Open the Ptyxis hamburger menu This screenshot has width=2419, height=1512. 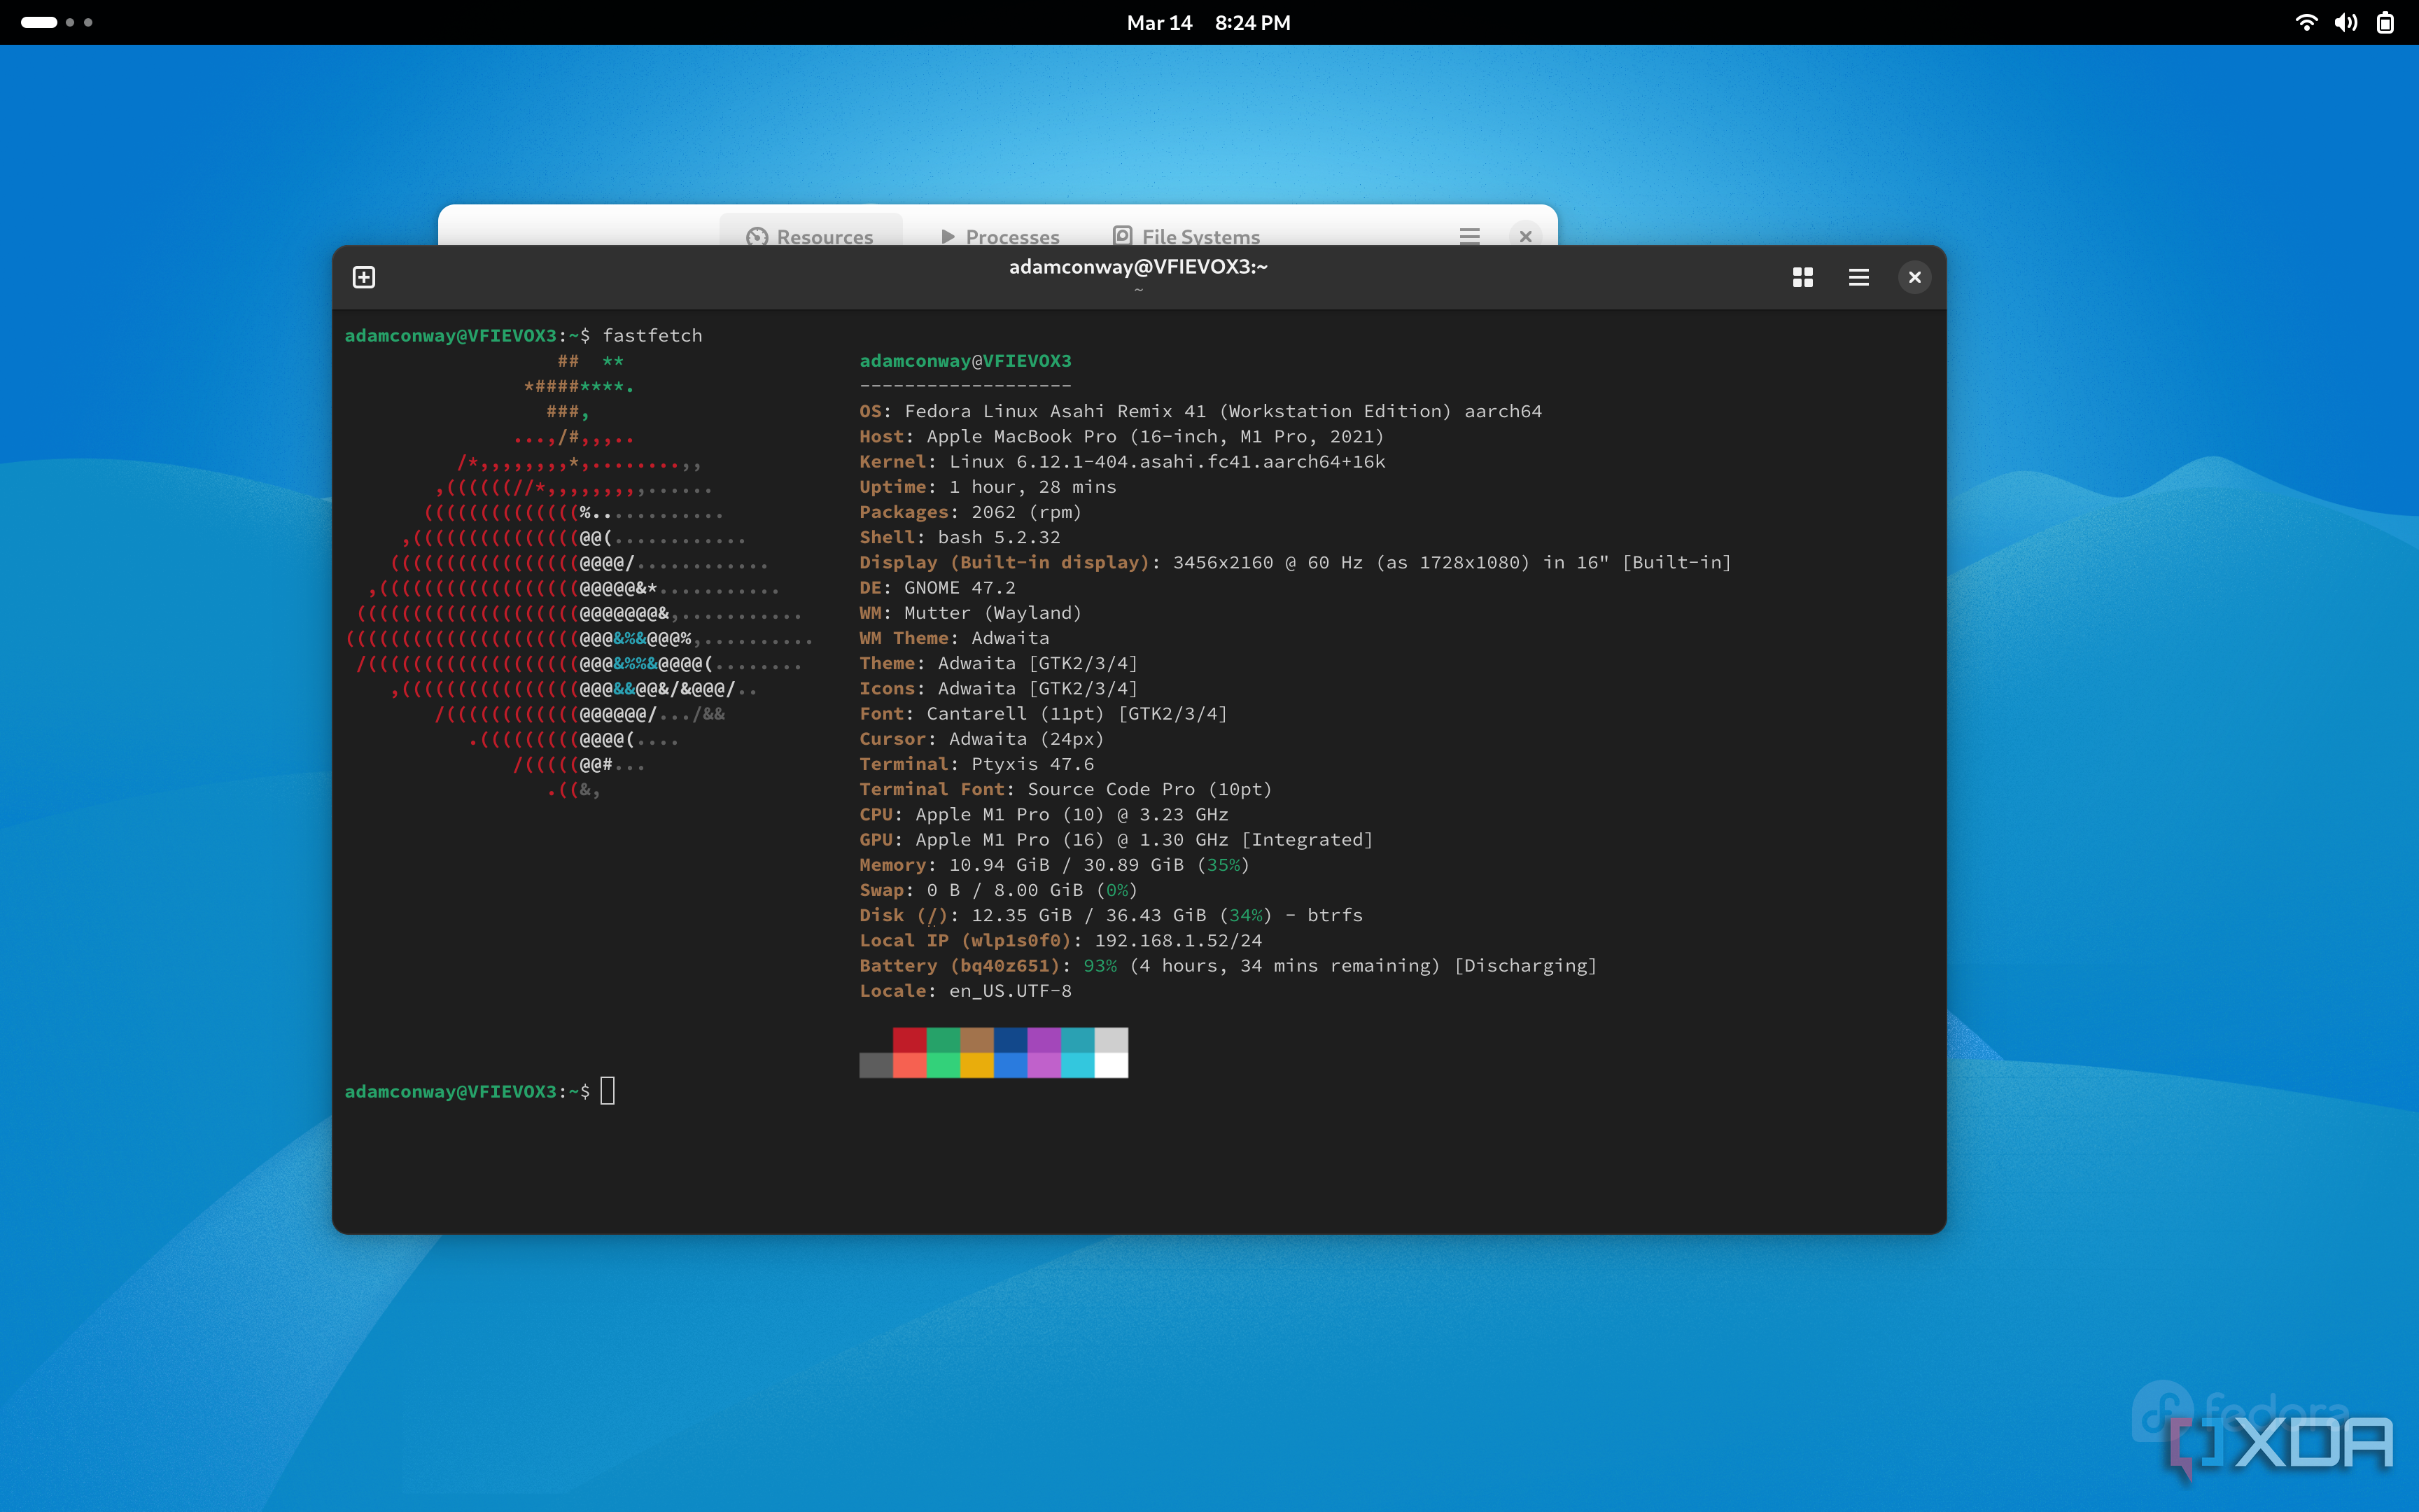point(1857,277)
